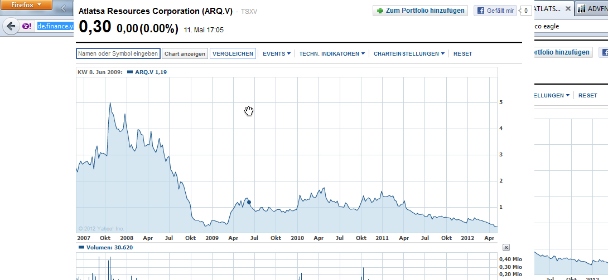Click the 2010 label on time axis
Screen dimensions: 608x280
[x=297, y=238]
